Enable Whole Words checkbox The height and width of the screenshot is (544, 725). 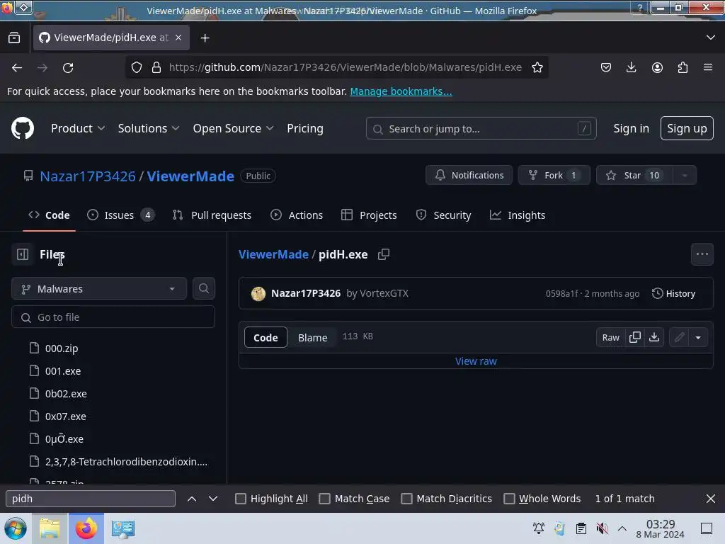pyautogui.click(x=509, y=499)
